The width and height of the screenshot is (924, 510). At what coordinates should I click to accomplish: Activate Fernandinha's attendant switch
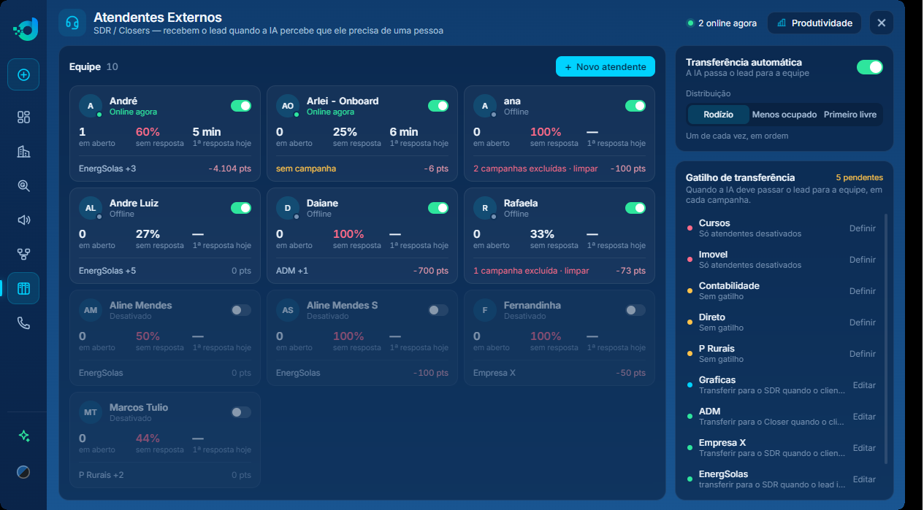coord(635,310)
